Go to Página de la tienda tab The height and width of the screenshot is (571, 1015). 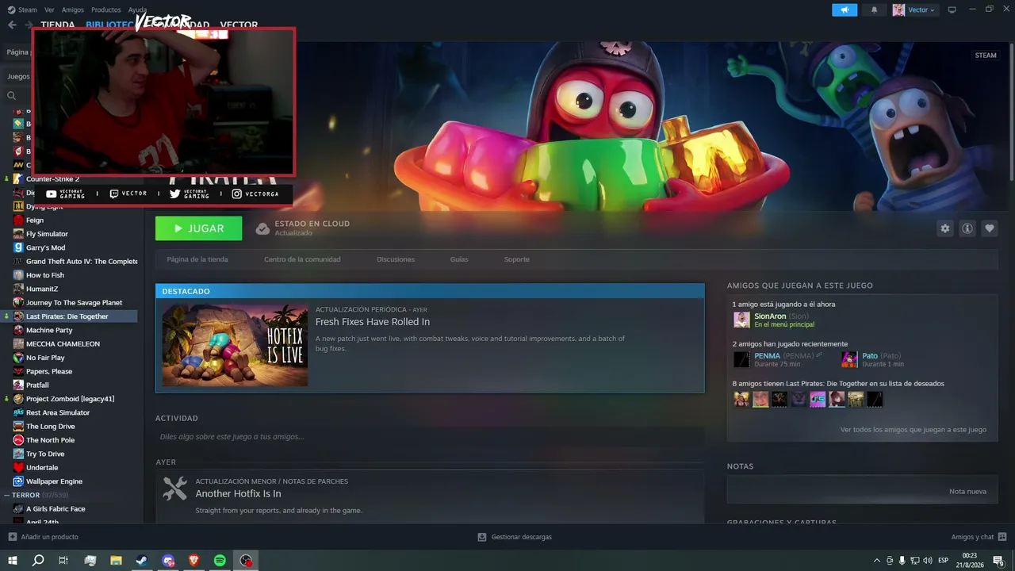[197, 259]
